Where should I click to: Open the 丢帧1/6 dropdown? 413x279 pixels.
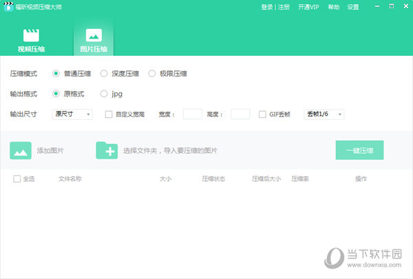click(x=324, y=114)
